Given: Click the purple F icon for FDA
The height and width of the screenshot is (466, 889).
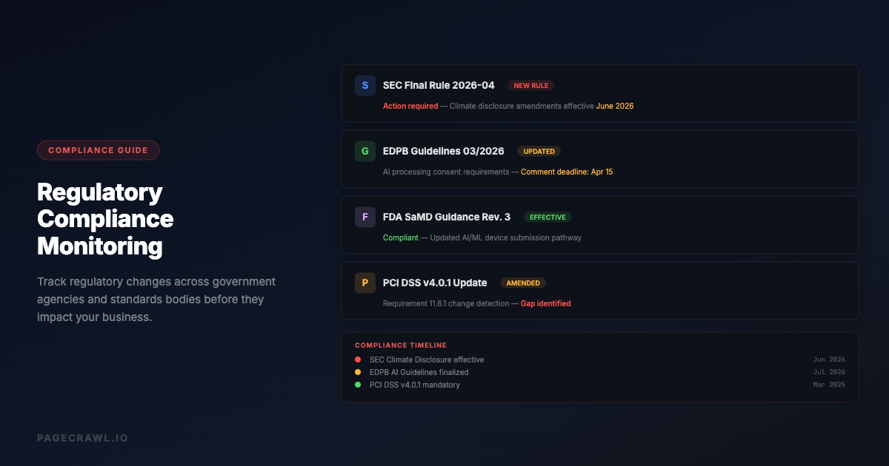Looking at the screenshot, I should 364,217.
